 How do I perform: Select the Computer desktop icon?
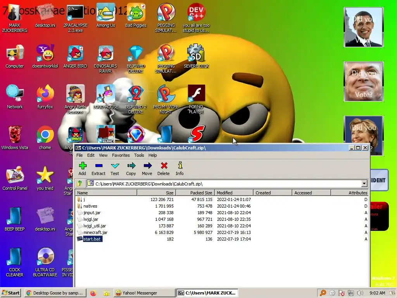(x=15, y=57)
